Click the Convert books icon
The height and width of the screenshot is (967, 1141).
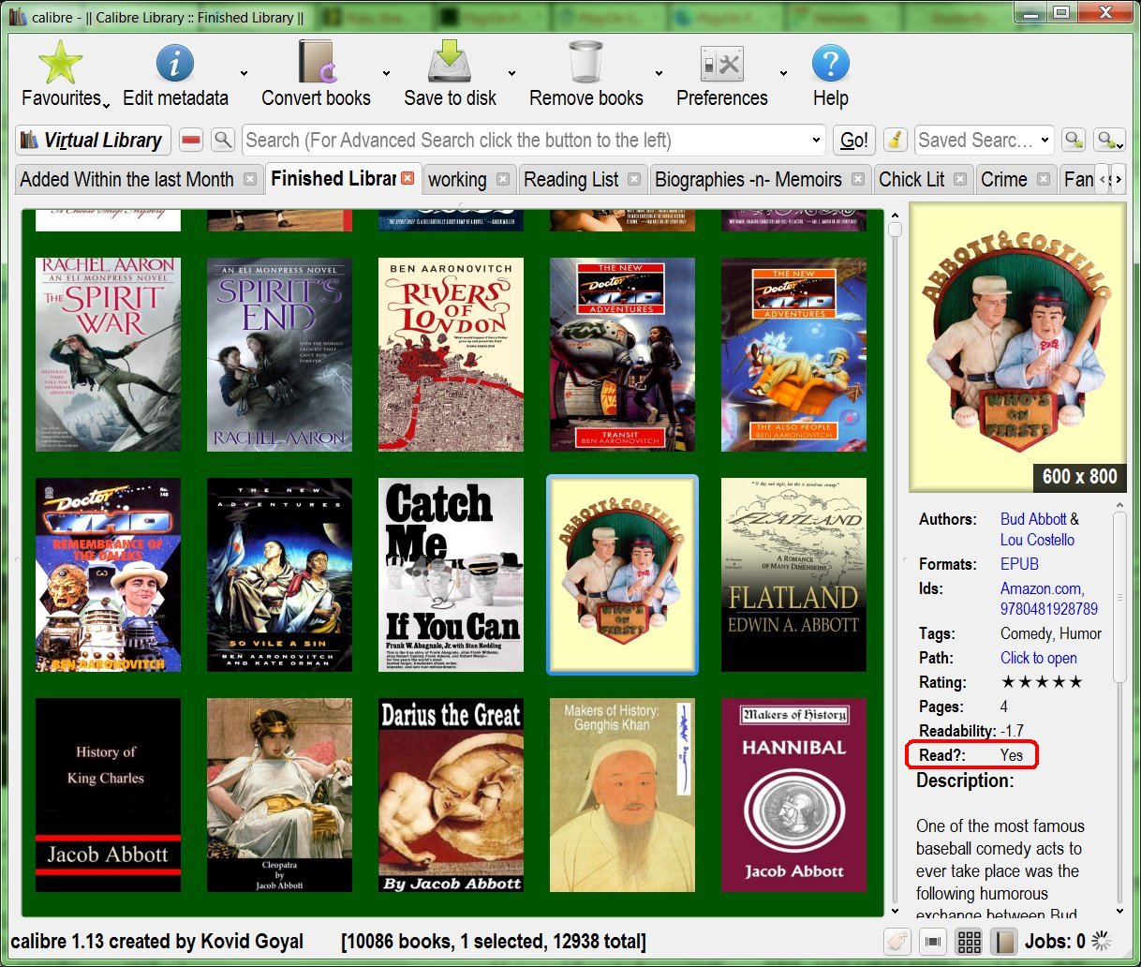317,63
